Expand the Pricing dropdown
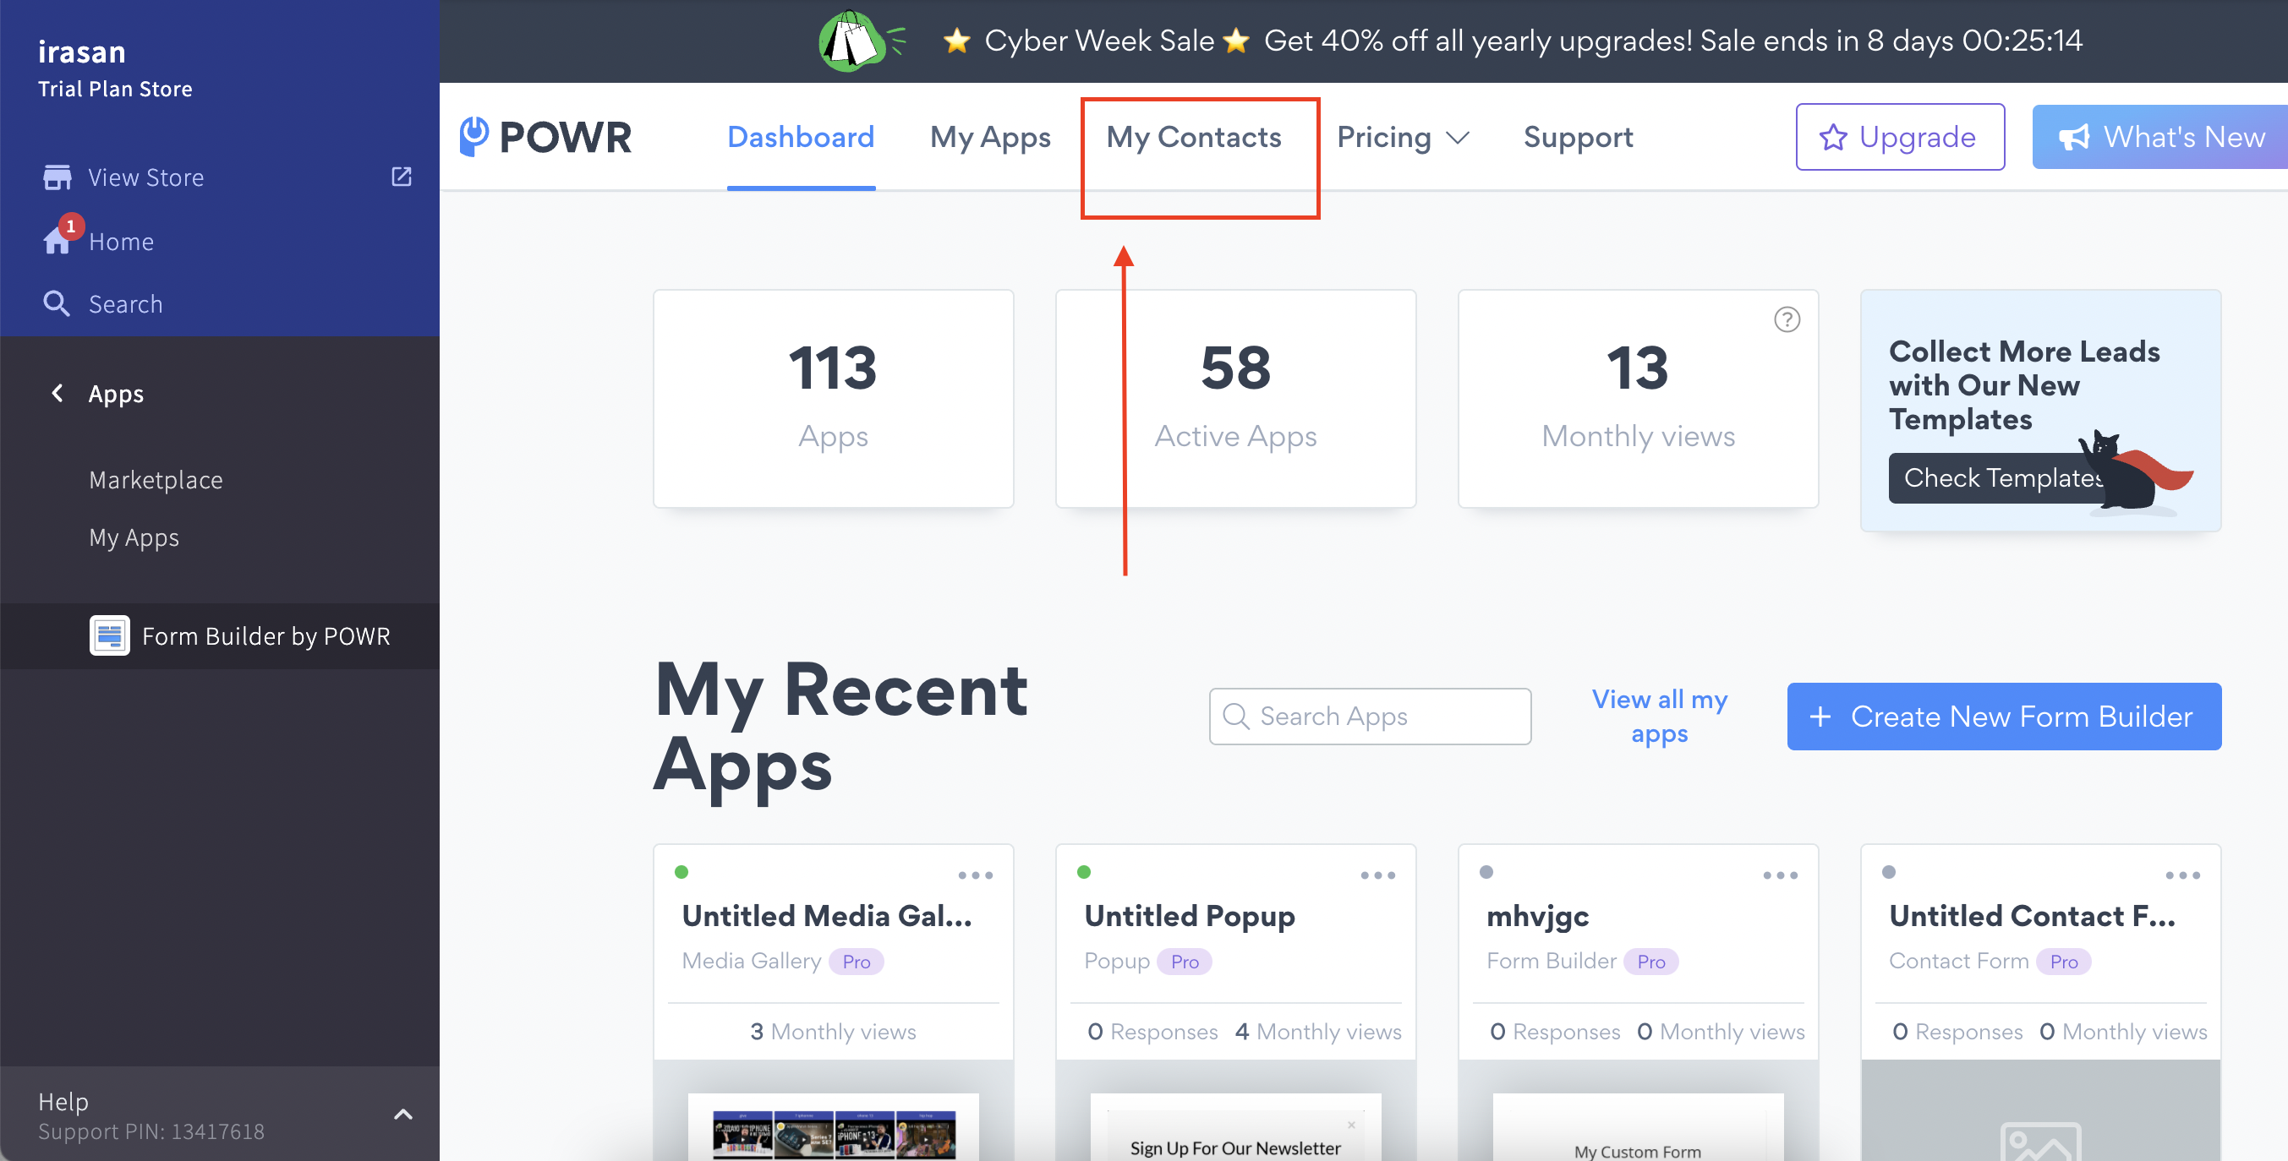The width and height of the screenshot is (2288, 1161). click(1404, 137)
